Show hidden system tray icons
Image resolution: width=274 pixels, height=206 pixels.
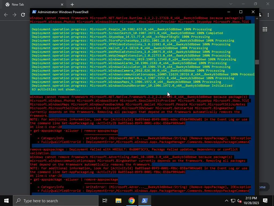(x=226, y=201)
